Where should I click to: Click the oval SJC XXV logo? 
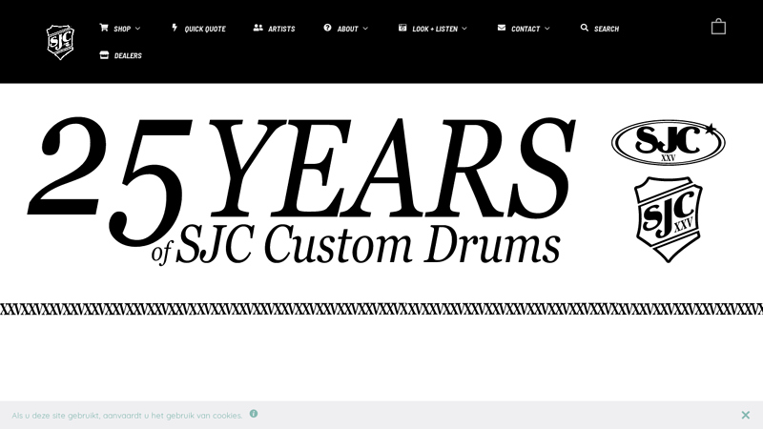point(669,142)
